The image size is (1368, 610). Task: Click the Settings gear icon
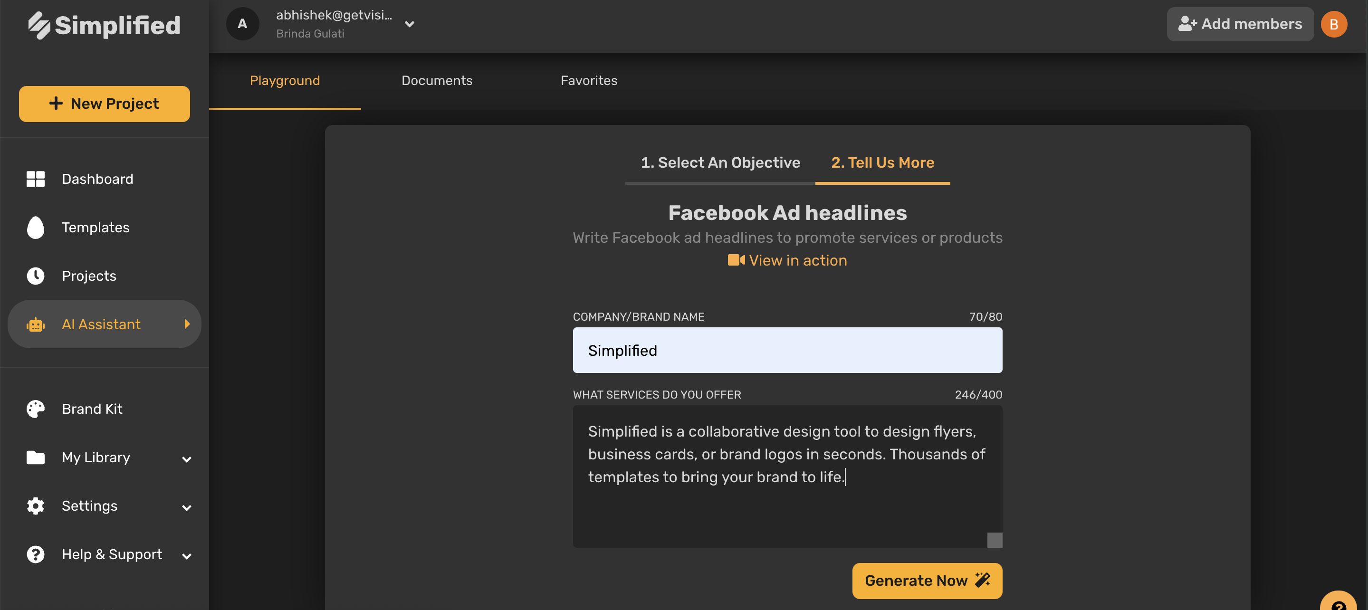[36, 506]
